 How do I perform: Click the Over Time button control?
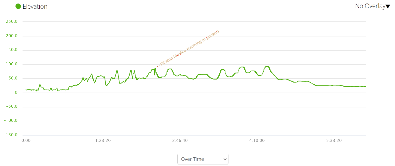point(203,159)
